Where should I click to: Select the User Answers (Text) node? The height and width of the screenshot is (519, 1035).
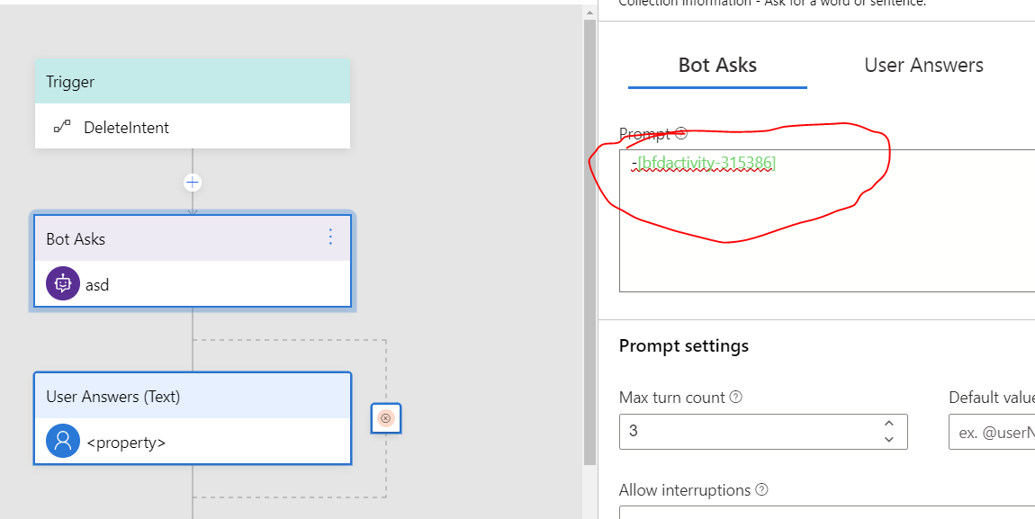tap(192, 396)
